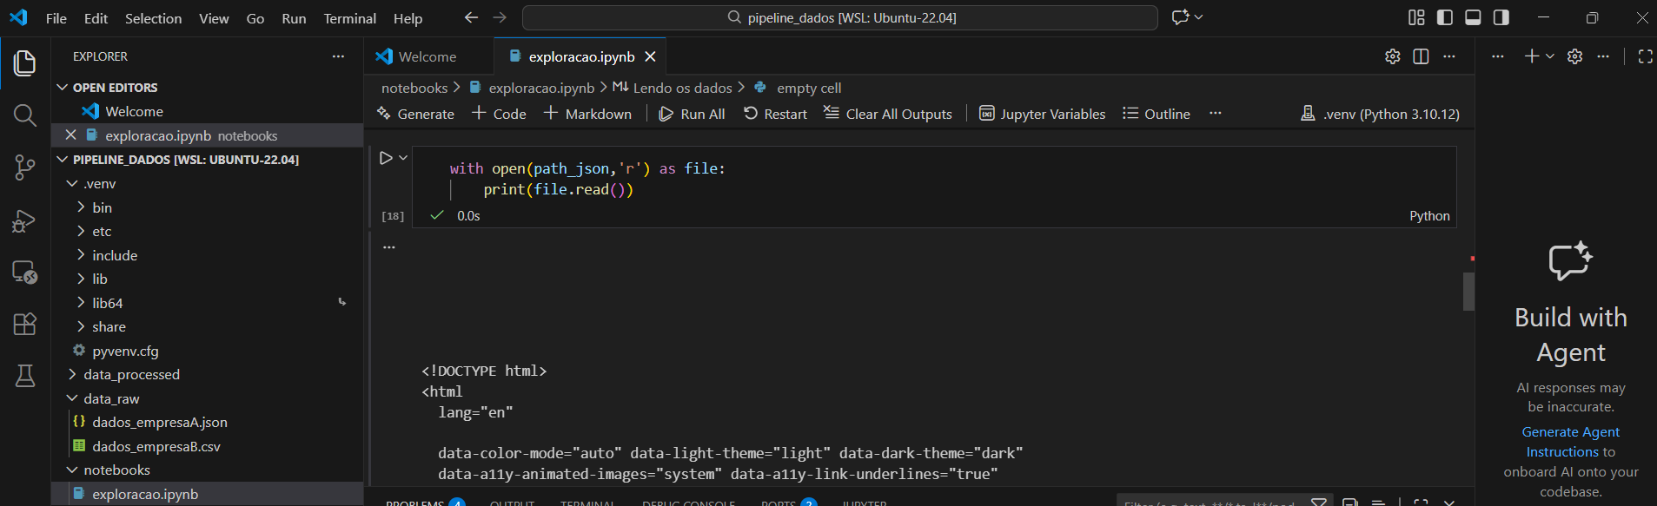Toggle the secondary side bar layout button

[x=1501, y=17]
